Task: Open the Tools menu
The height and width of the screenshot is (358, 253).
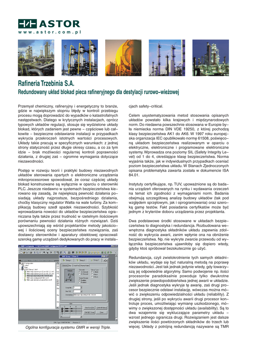Action: tap(37, 249)
